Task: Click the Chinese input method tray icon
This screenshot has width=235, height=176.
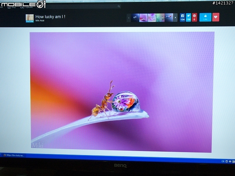Action: pyautogui.click(x=230, y=162)
